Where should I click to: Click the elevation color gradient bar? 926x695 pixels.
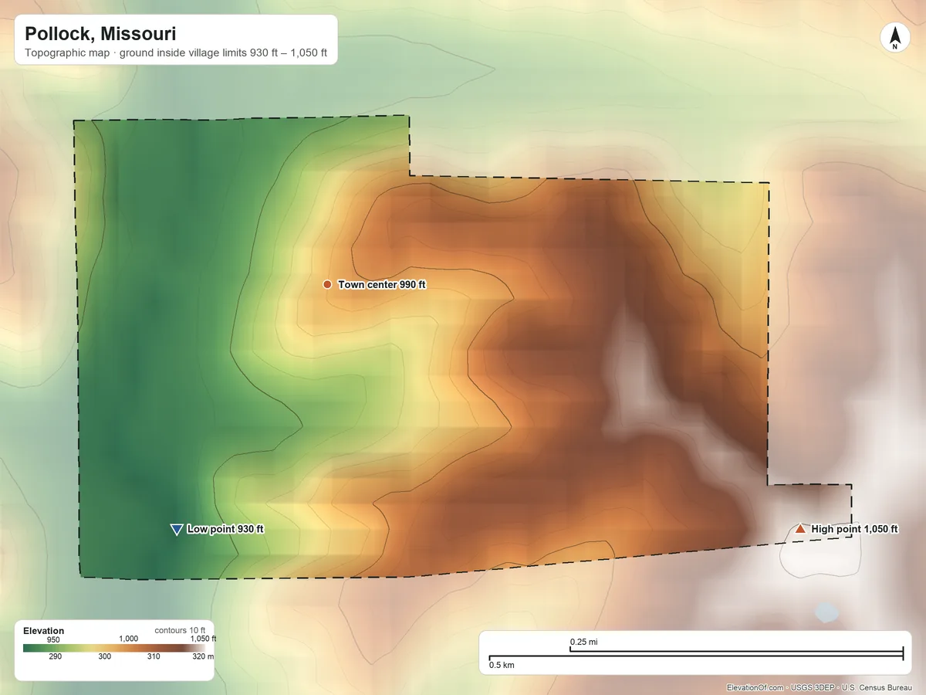tap(113, 648)
